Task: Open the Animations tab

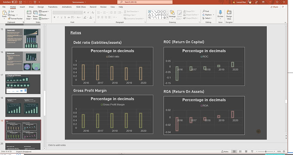Action: (67, 7)
